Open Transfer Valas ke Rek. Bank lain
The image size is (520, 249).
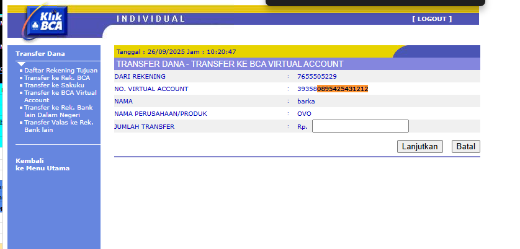(x=59, y=126)
